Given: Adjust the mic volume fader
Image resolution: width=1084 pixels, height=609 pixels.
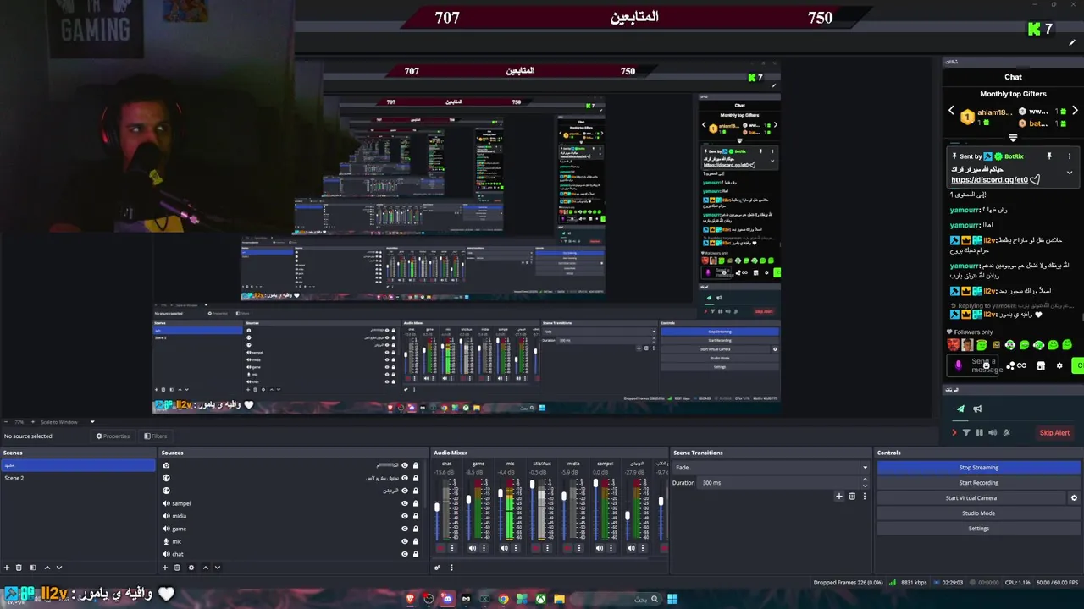Looking at the screenshot, I should tap(501, 493).
